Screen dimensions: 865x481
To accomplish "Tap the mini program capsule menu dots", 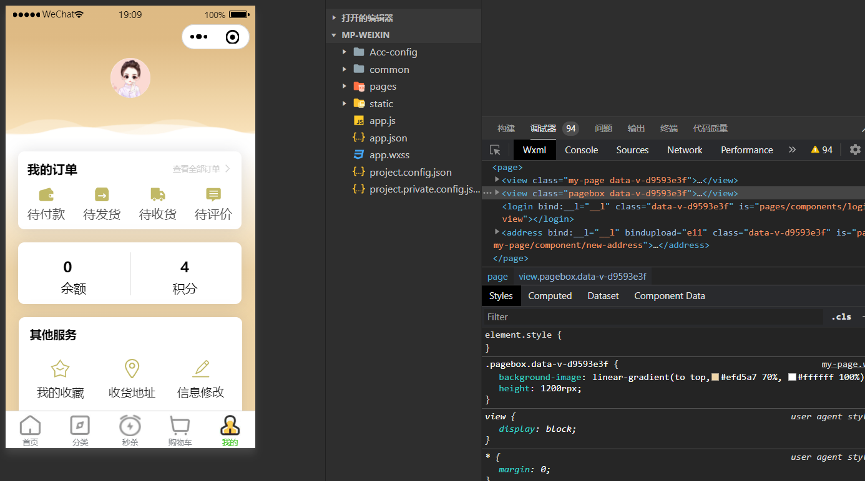I will click(198, 37).
